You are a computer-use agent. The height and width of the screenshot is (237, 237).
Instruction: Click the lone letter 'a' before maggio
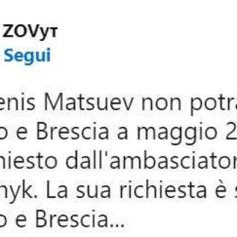(x=124, y=134)
